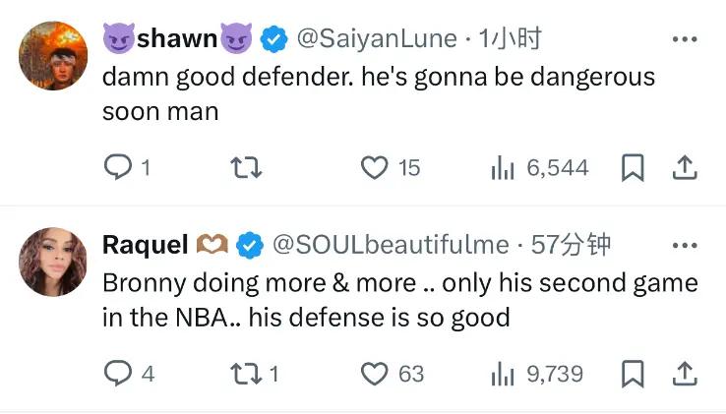
Task: Open the 57分钟 timestamp on Raquel's tweet
Action: click(x=572, y=245)
